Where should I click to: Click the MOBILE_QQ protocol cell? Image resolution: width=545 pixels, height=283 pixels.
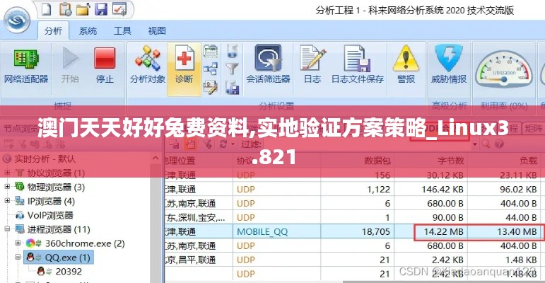pyautogui.click(x=276, y=231)
